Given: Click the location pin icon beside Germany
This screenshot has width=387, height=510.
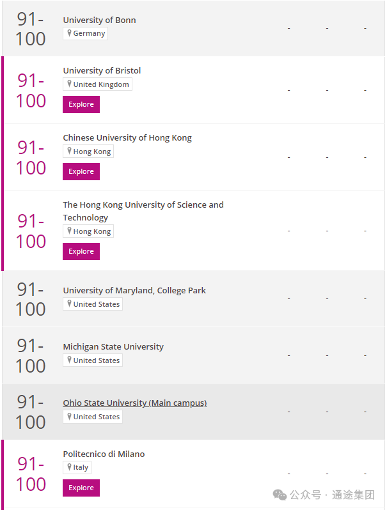Looking at the screenshot, I should (x=69, y=33).
